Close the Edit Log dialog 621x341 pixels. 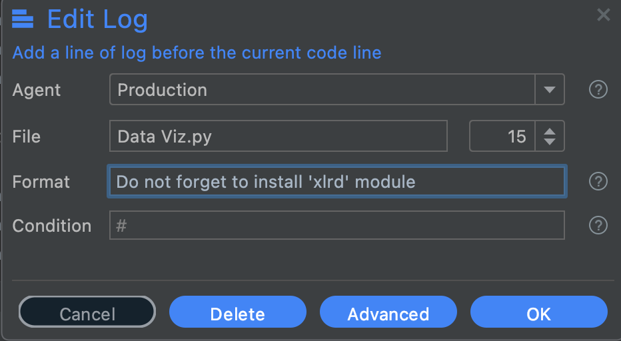(x=604, y=15)
